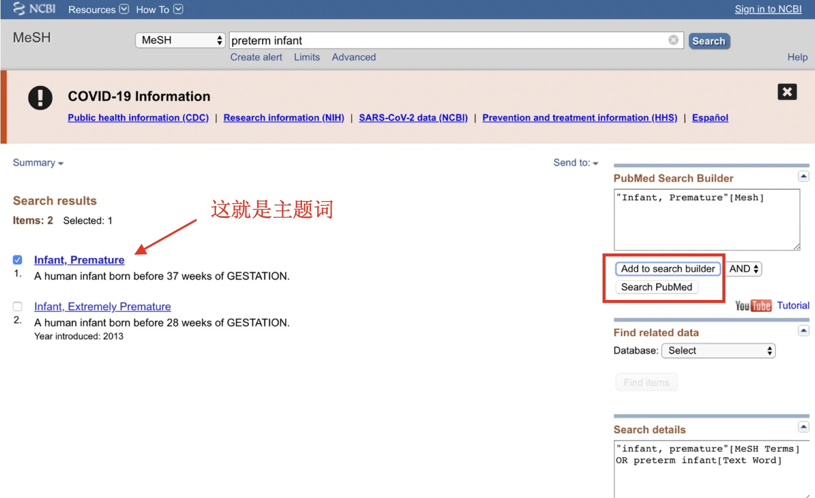Image resolution: width=815 pixels, height=498 pixels.
Task: Open the How To dropdown menu
Action: coord(159,9)
